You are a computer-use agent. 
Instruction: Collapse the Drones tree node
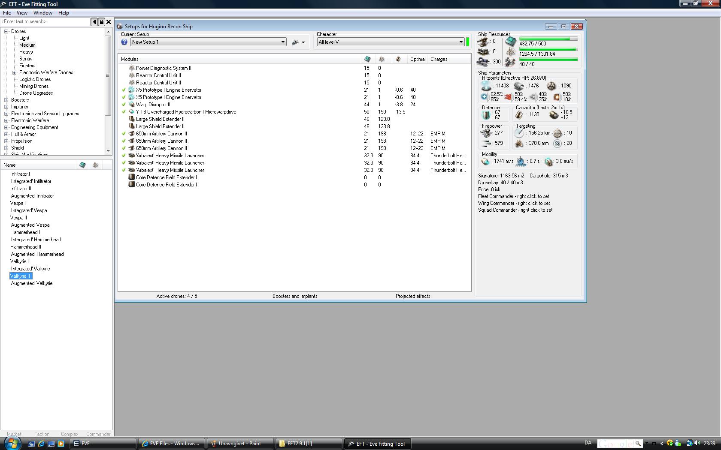point(6,31)
